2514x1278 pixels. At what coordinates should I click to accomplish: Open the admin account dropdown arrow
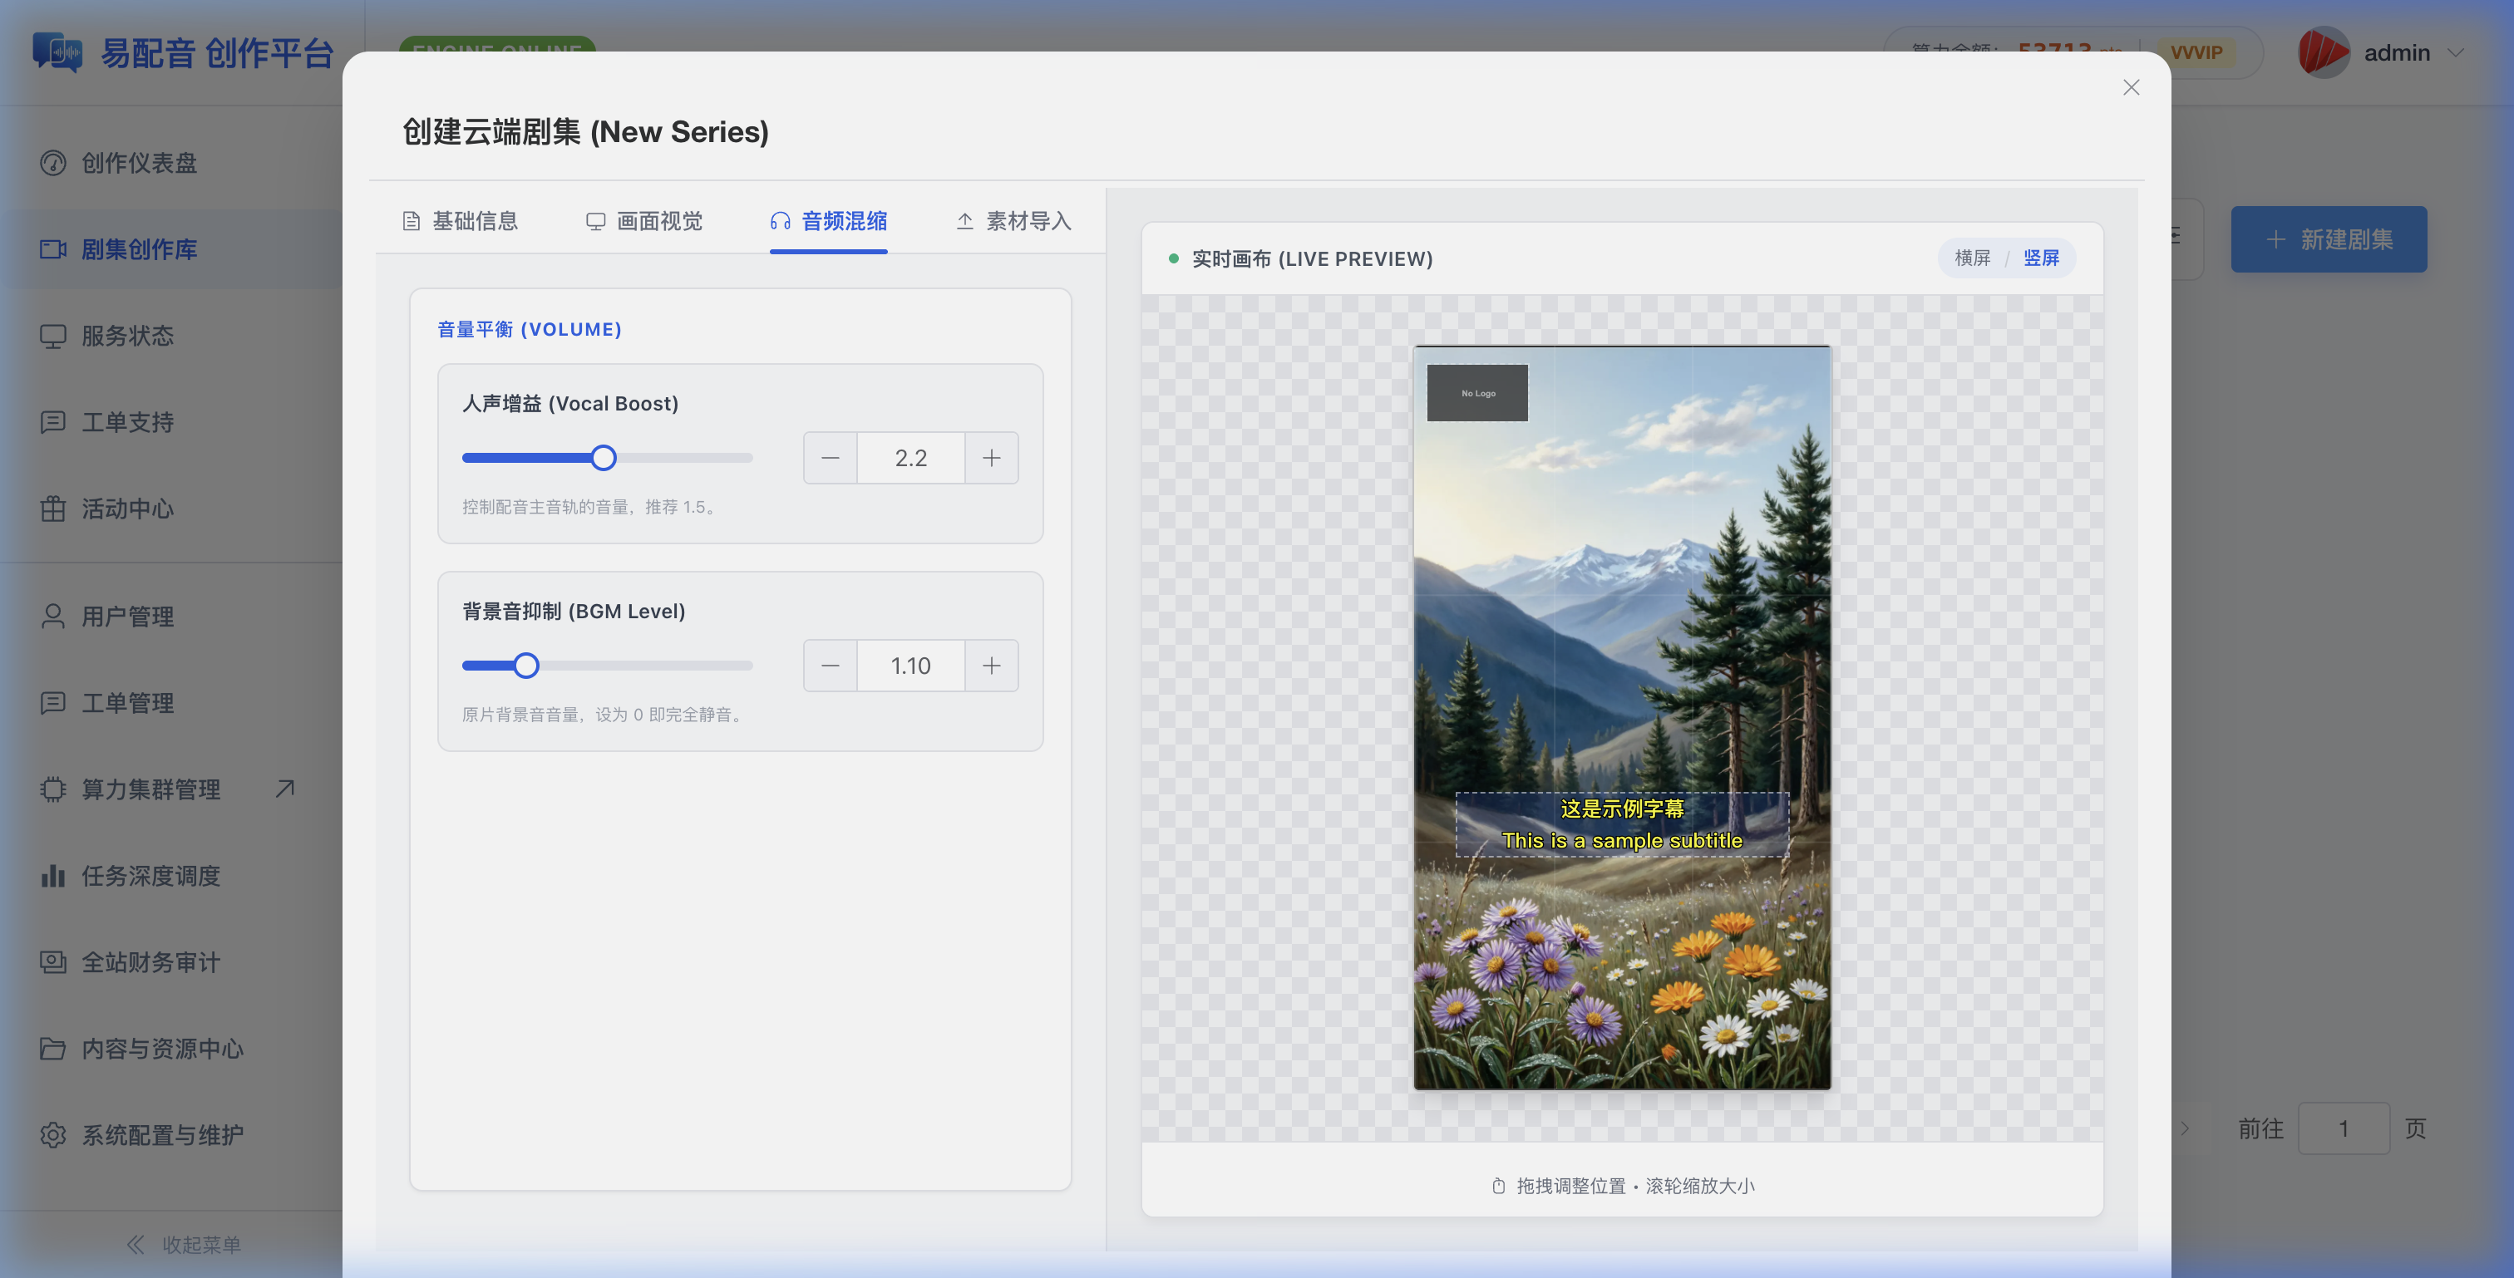point(2456,52)
